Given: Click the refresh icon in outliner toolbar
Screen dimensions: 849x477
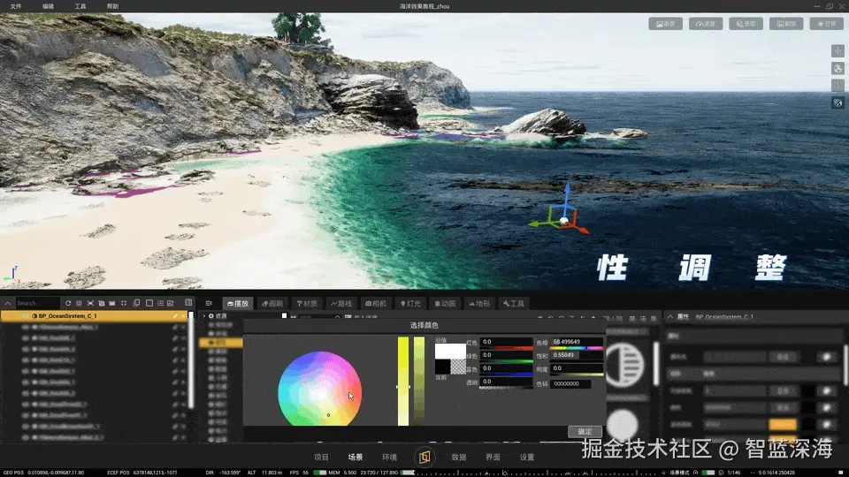Looking at the screenshot, I should (68, 303).
